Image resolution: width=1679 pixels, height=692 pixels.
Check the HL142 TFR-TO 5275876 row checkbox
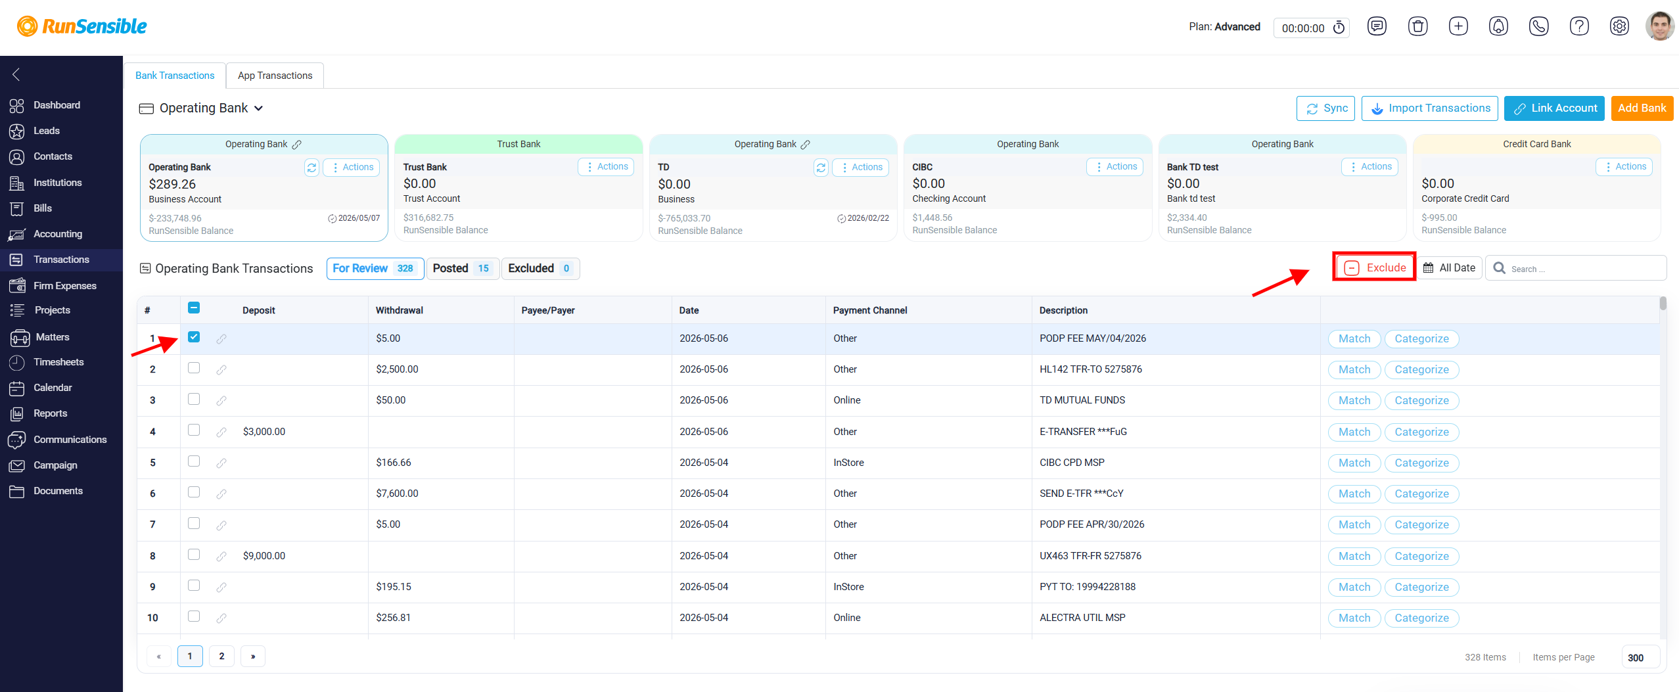pos(194,368)
